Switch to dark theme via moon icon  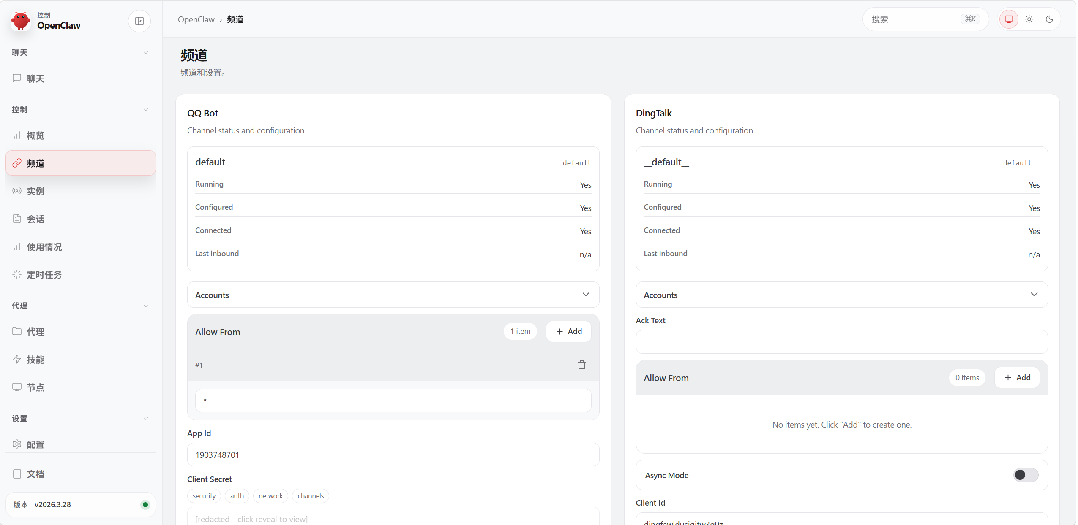coord(1049,19)
